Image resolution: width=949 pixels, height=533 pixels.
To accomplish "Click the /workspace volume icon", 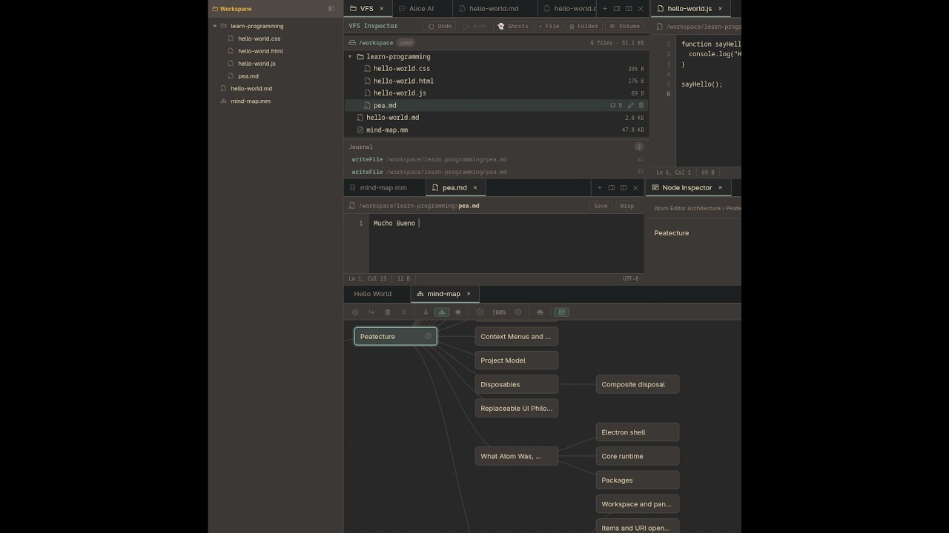I will (x=352, y=43).
